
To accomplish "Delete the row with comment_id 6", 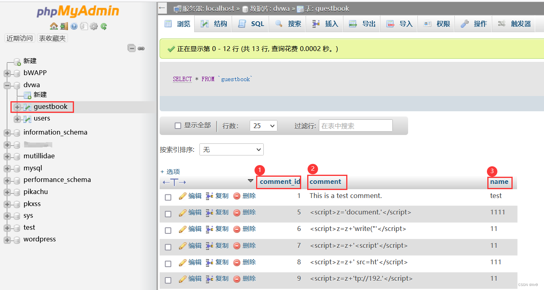I will (244, 229).
